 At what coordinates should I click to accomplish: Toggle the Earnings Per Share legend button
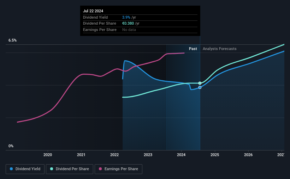(118, 169)
